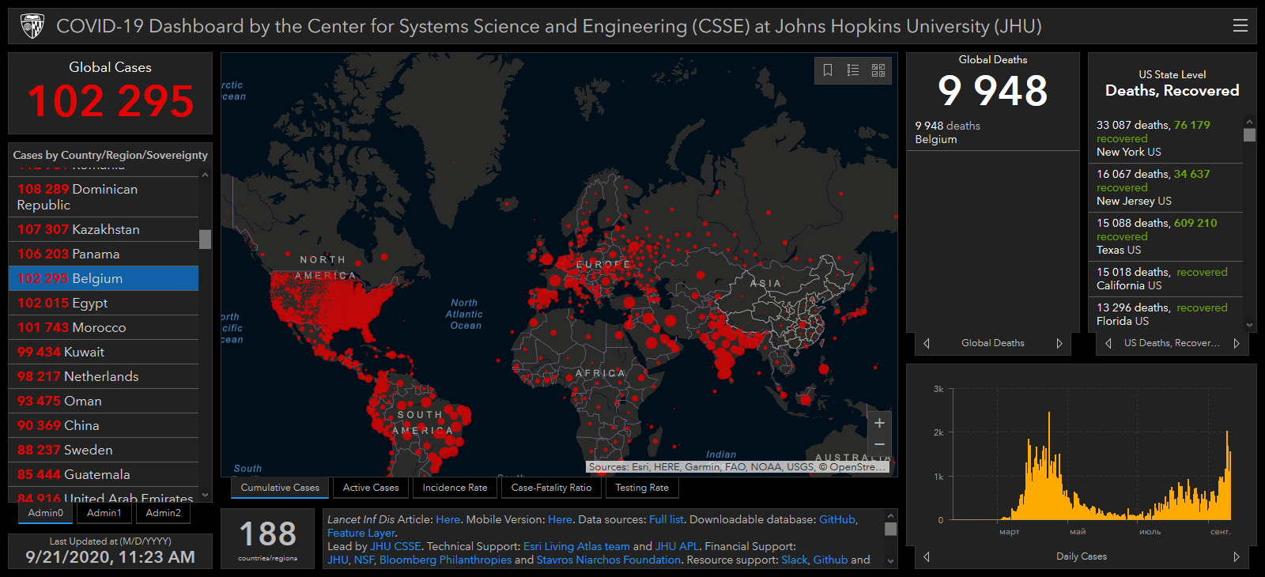Image resolution: width=1265 pixels, height=577 pixels.
Task: Show next chart after Daily Cases
Action: pos(1237,556)
